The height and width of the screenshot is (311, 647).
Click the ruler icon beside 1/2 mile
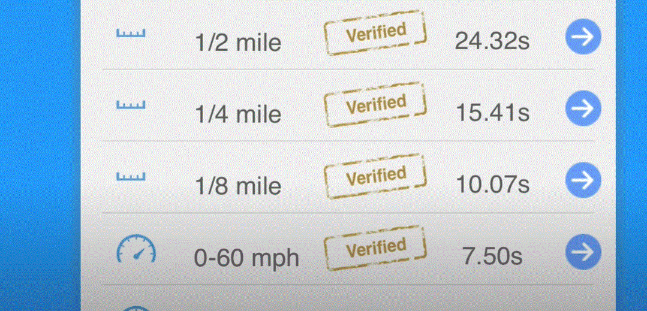coord(131,34)
